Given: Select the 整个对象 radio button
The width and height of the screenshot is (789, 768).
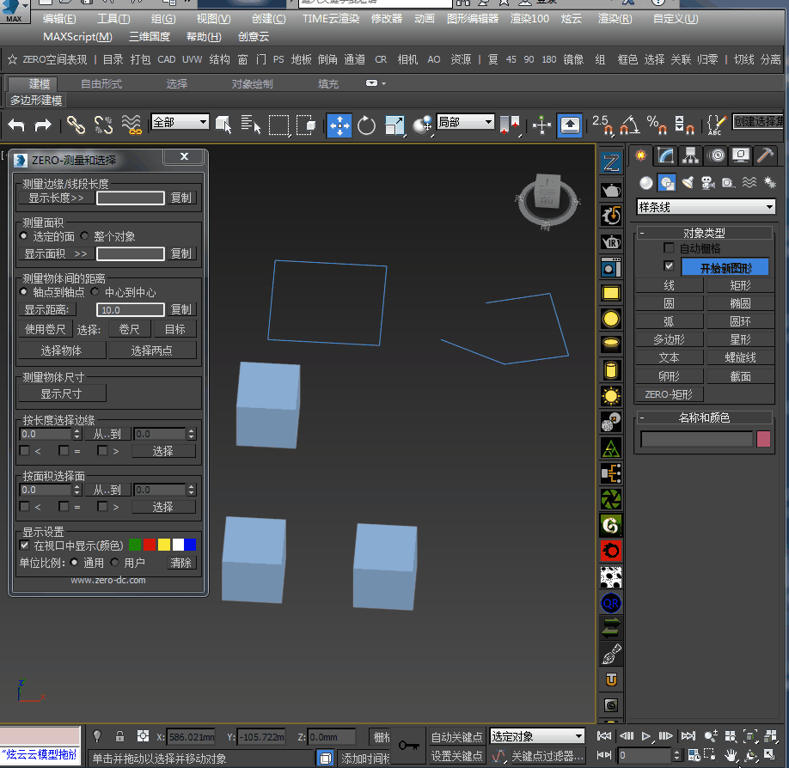Looking at the screenshot, I should (85, 236).
